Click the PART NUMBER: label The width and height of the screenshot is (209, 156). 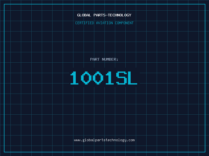pyautogui.click(x=104, y=60)
